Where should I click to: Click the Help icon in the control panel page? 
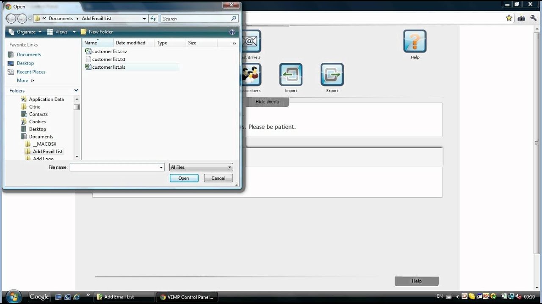tap(415, 41)
